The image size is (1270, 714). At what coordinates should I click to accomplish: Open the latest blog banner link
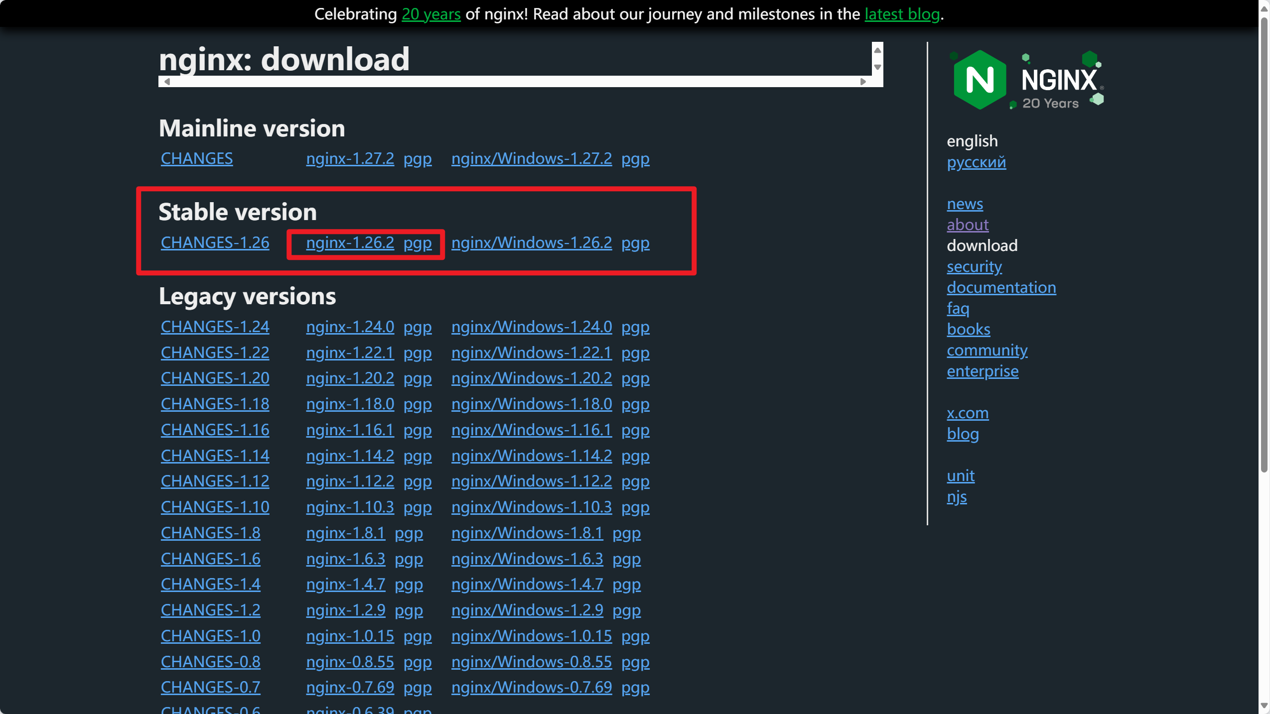(902, 14)
